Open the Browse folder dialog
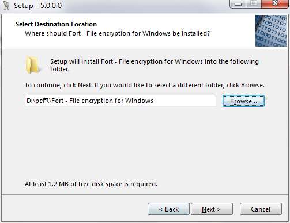Viewport: 290px width, 223px height. 243,101
